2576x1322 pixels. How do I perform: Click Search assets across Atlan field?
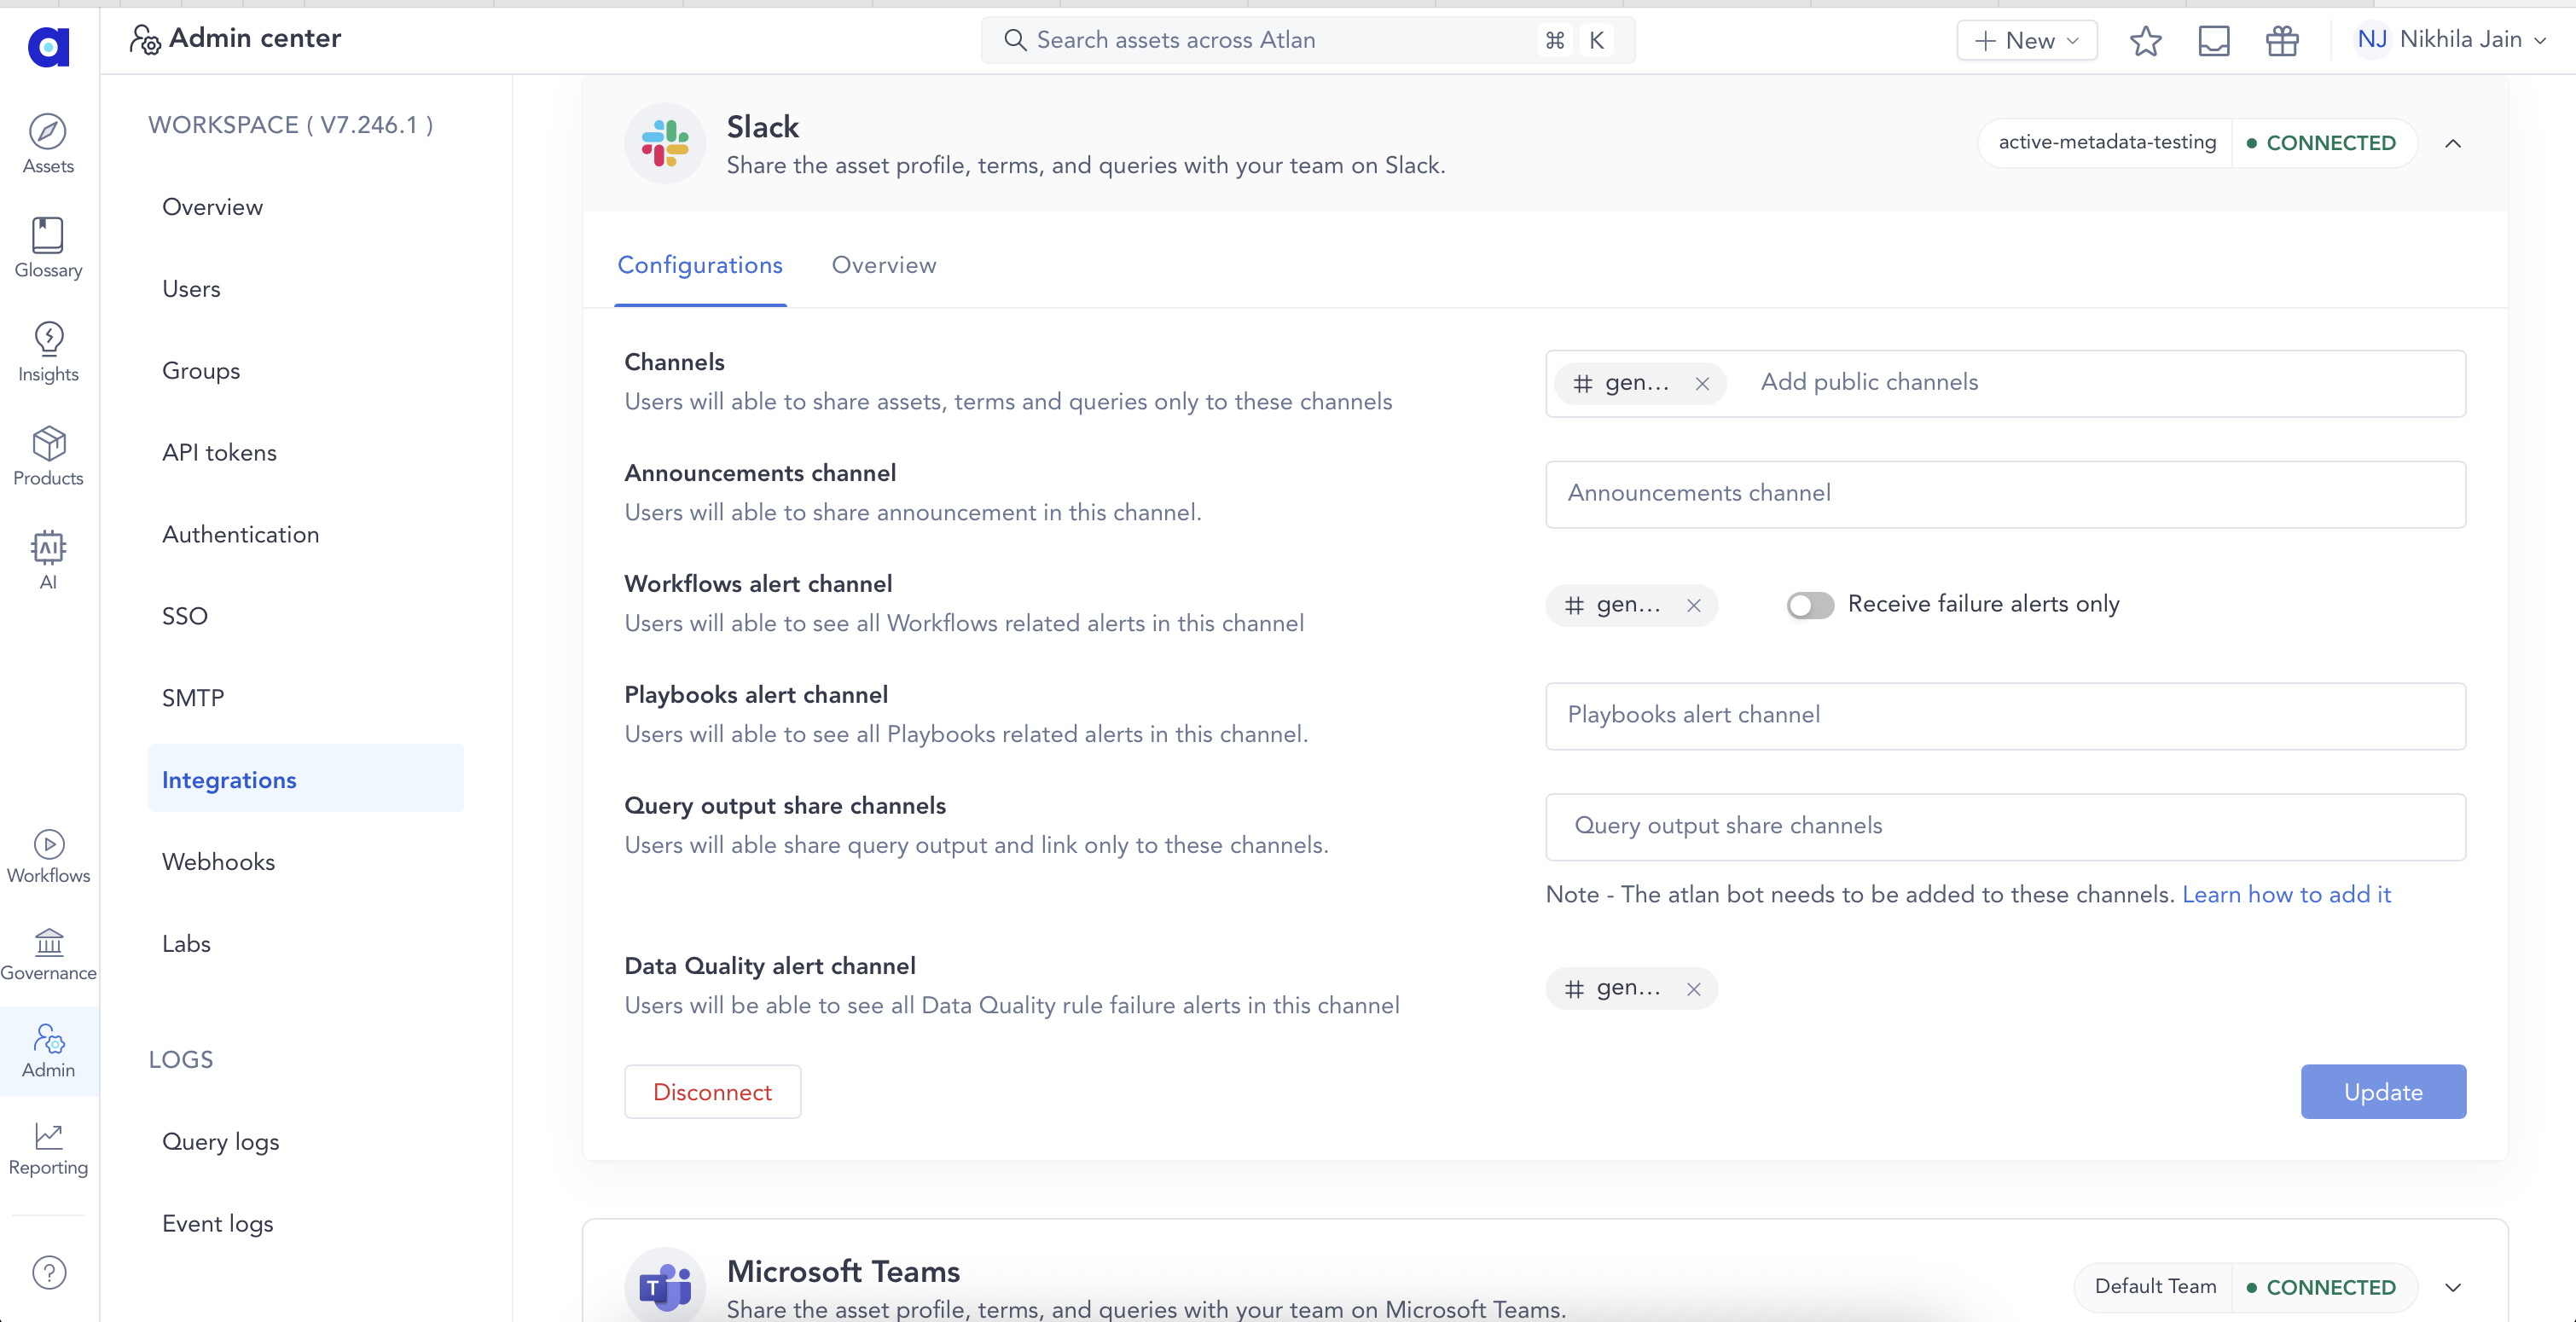(1308, 40)
